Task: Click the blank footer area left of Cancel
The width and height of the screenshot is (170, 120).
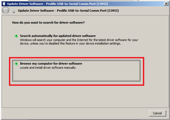Action: tap(75, 113)
